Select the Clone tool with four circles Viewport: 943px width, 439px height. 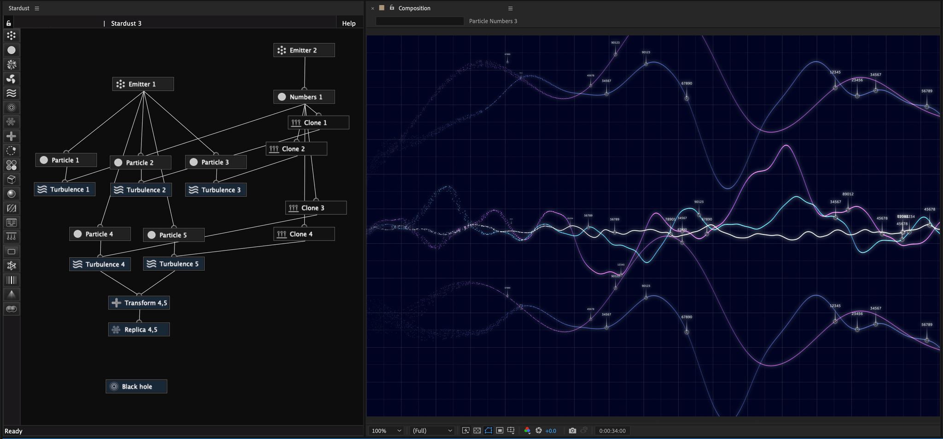(x=12, y=165)
